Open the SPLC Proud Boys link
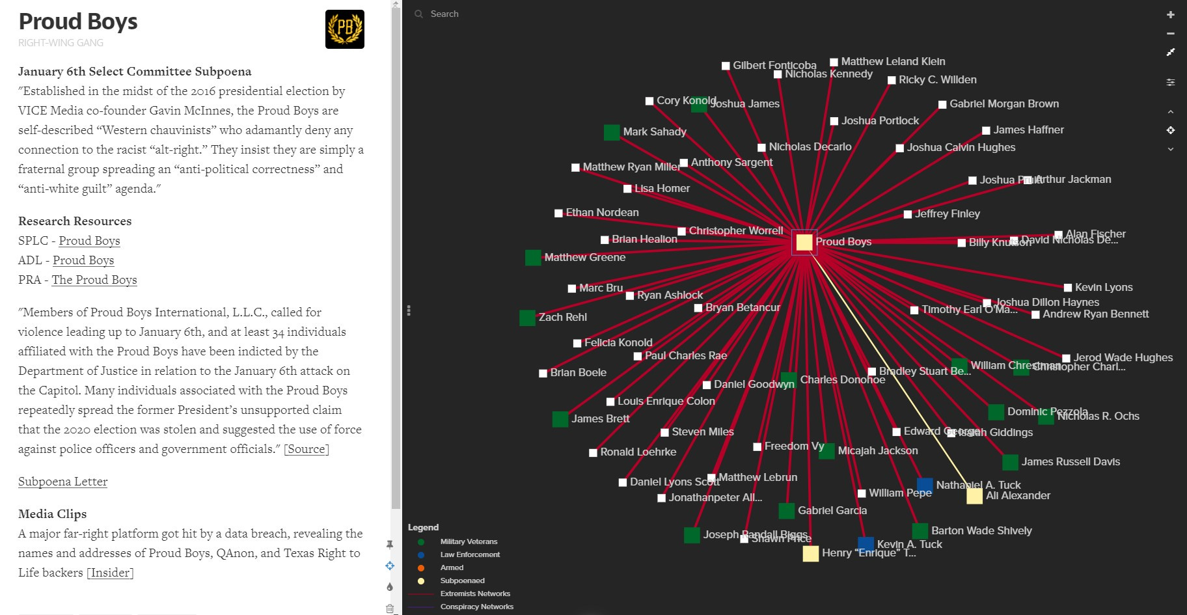Screen dimensions: 1187x615 [x=89, y=240]
